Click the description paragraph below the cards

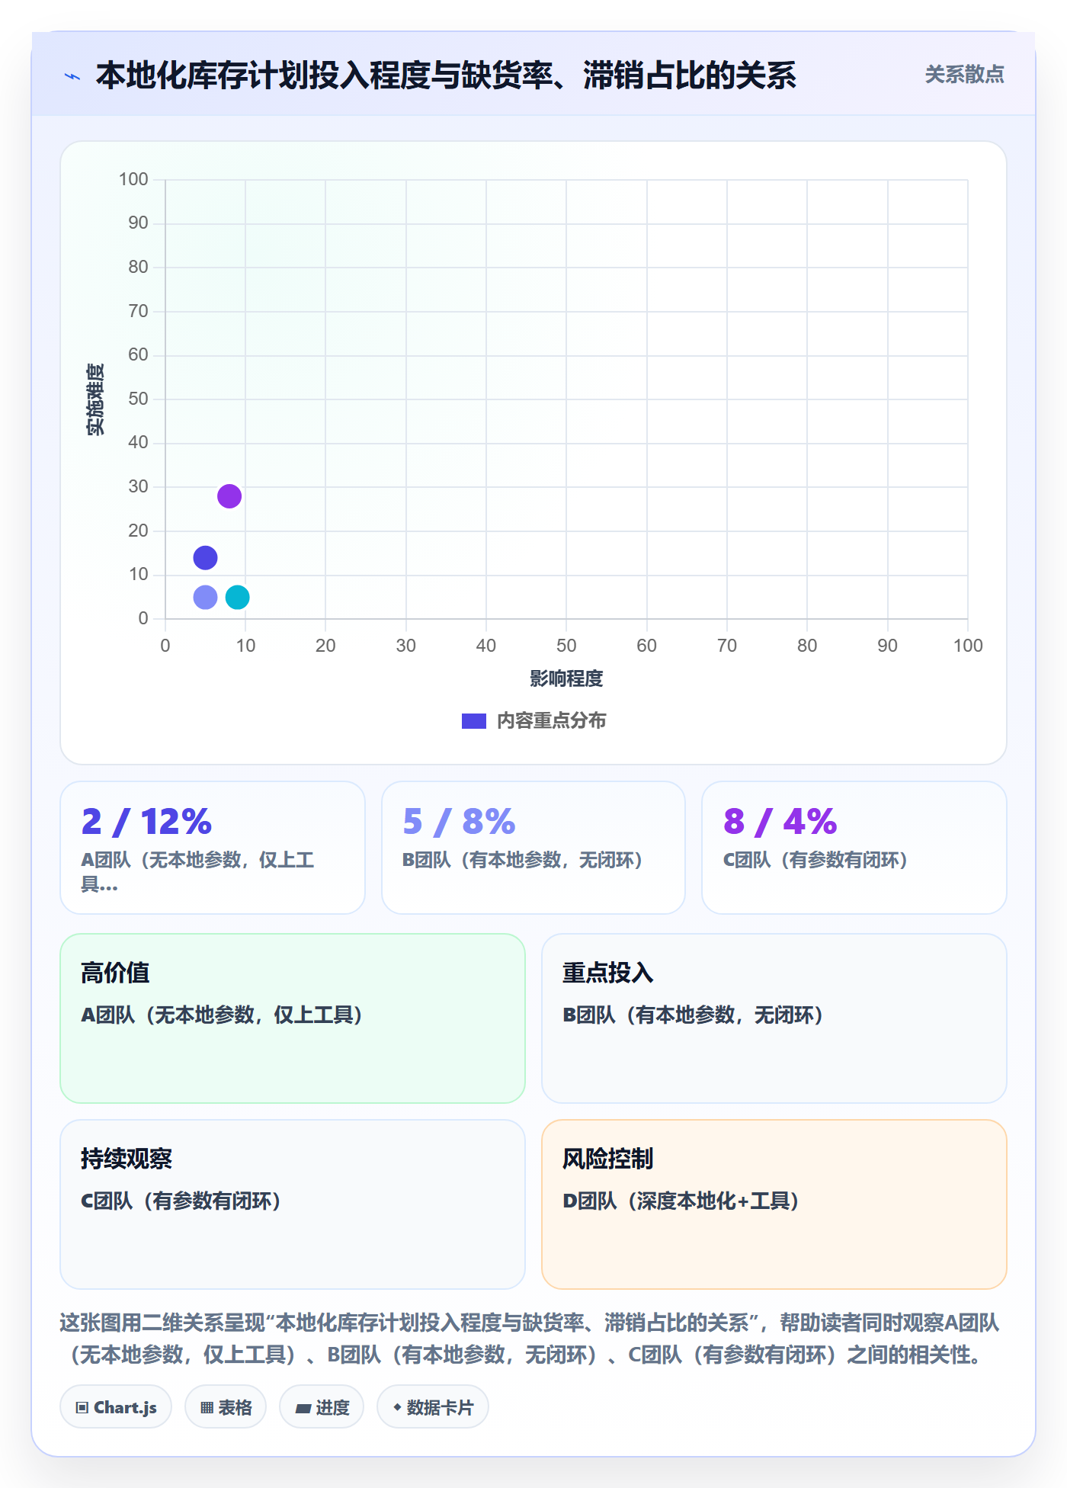(x=530, y=1339)
